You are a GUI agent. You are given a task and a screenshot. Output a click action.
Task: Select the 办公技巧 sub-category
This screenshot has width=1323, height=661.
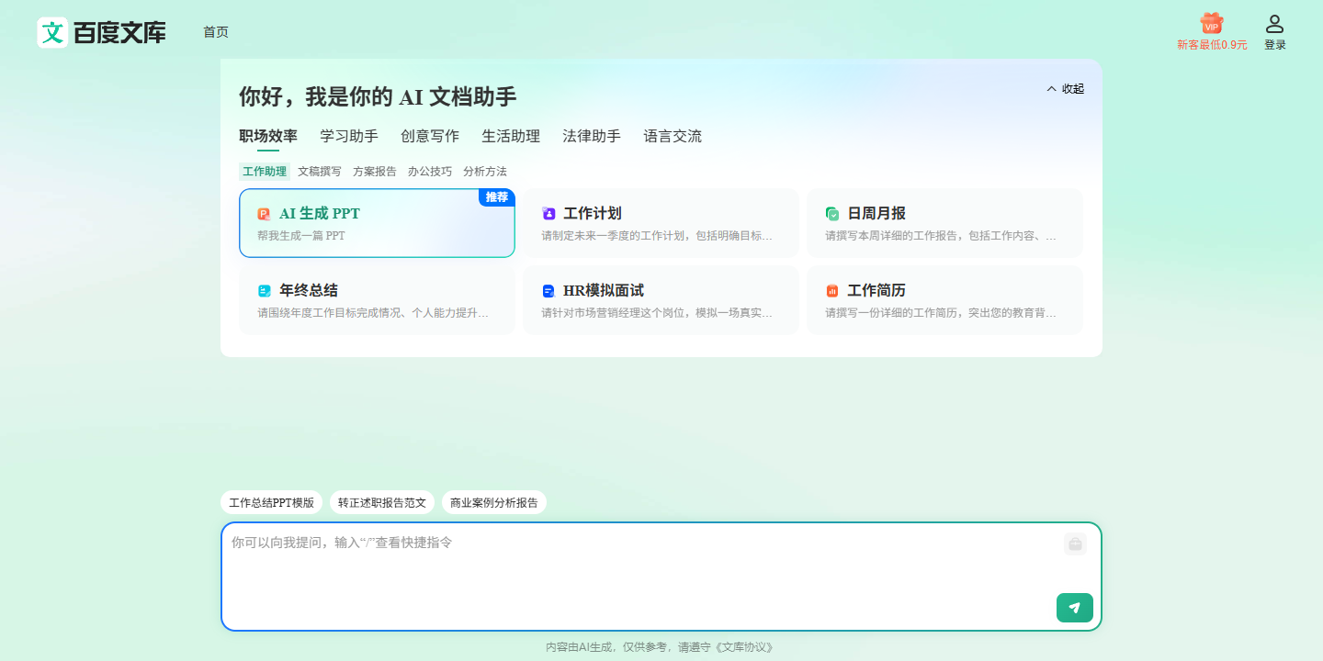(x=430, y=172)
